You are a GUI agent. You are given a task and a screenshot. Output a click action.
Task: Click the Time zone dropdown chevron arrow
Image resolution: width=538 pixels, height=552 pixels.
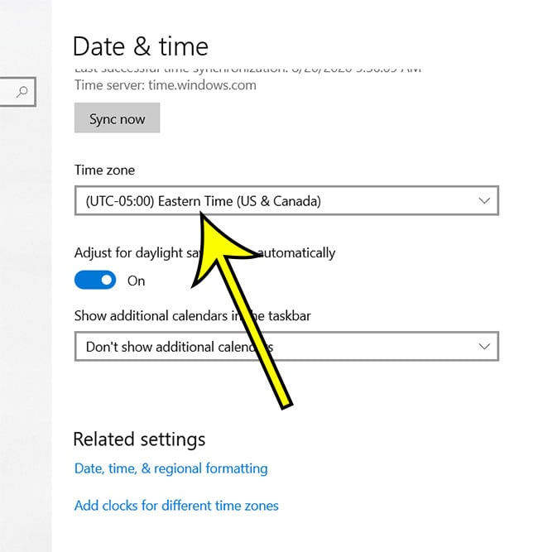[484, 201]
